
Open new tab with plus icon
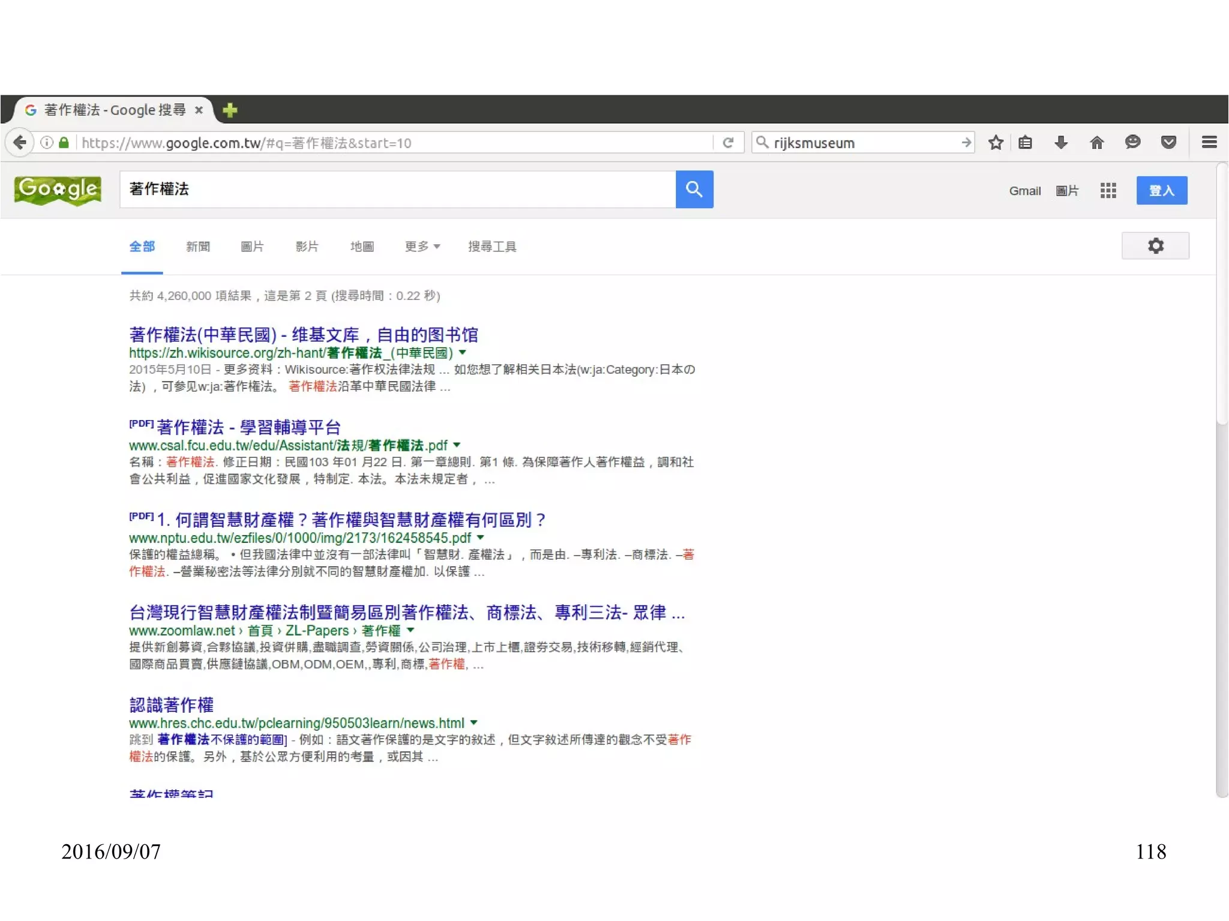[x=230, y=110]
